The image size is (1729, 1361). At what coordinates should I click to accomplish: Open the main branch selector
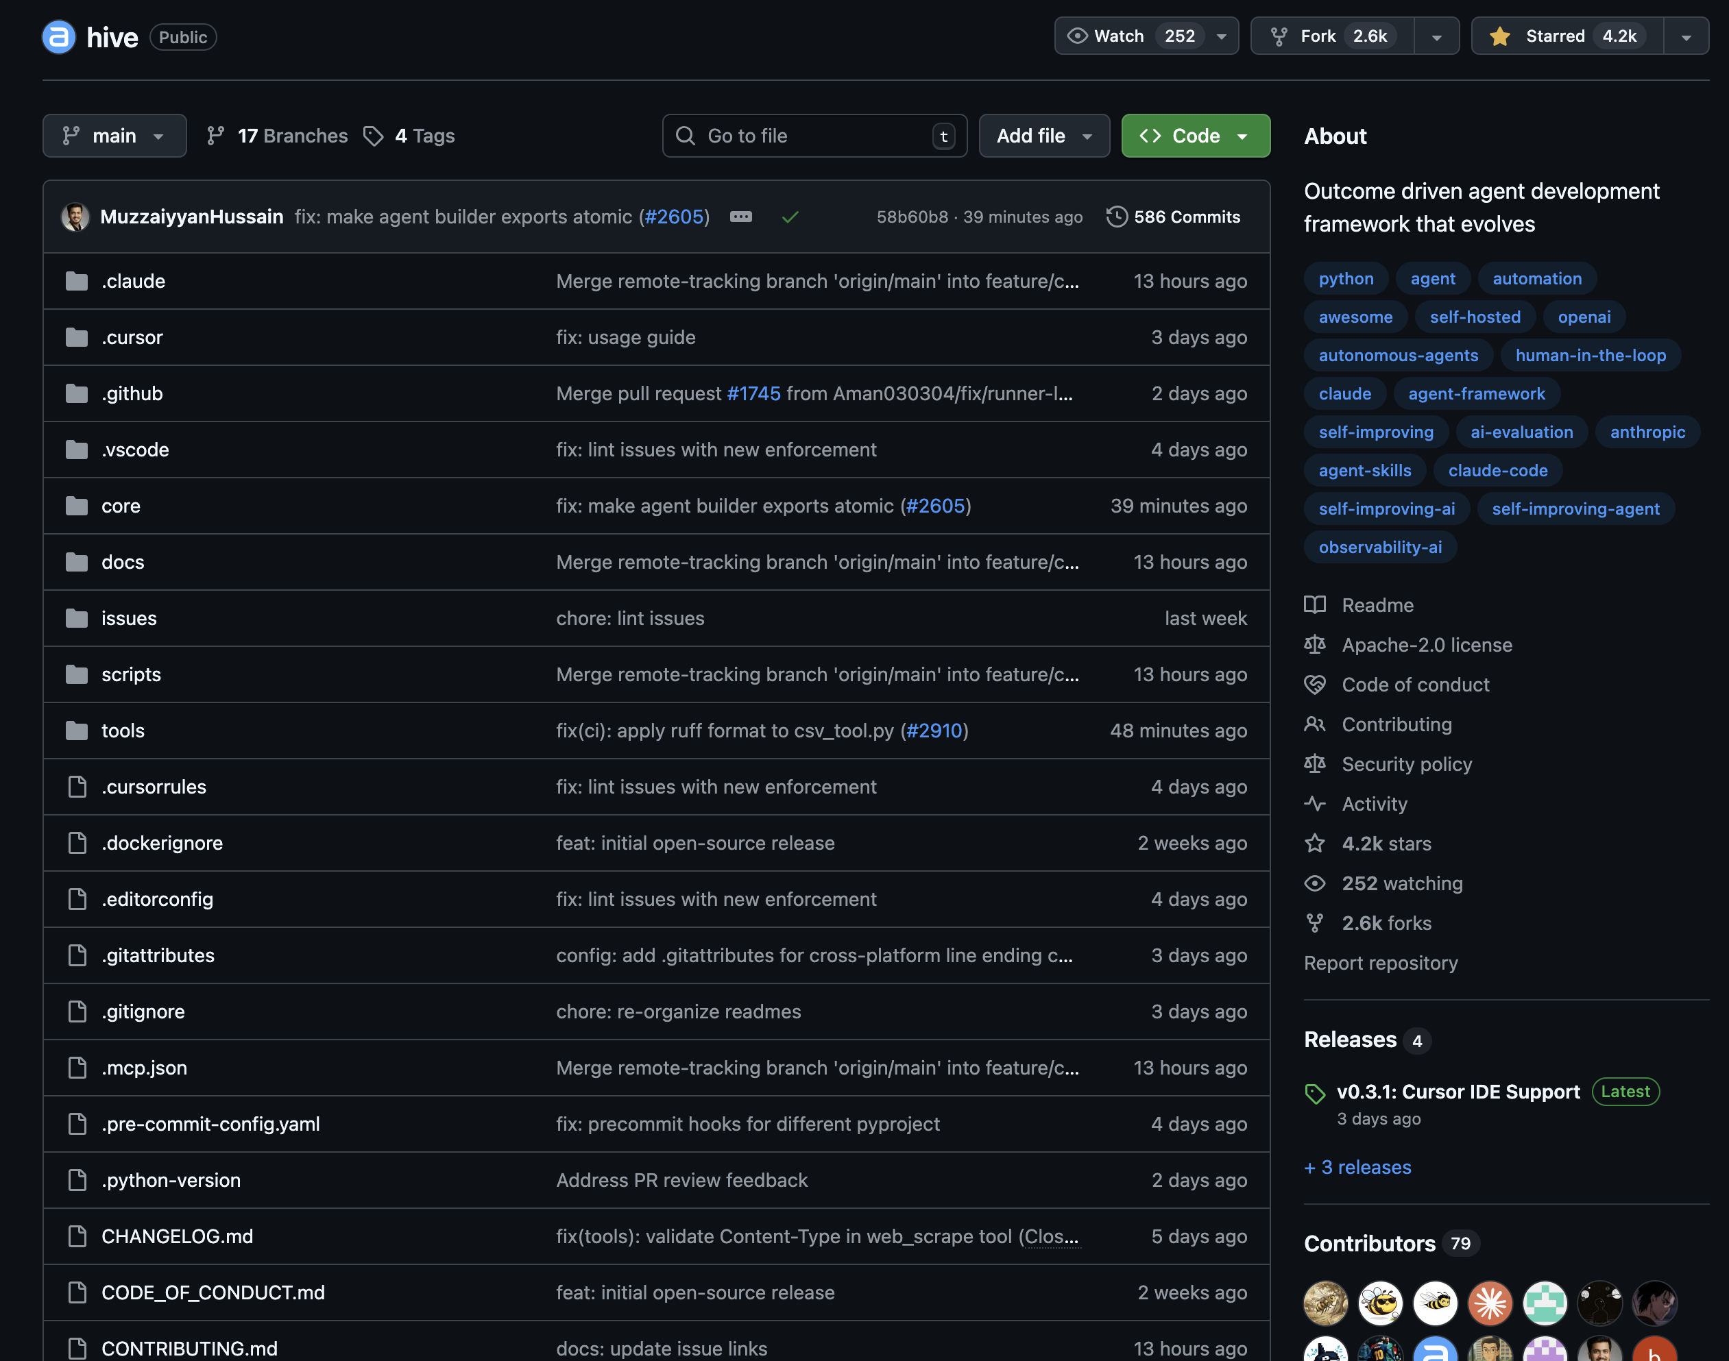click(114, 136)
